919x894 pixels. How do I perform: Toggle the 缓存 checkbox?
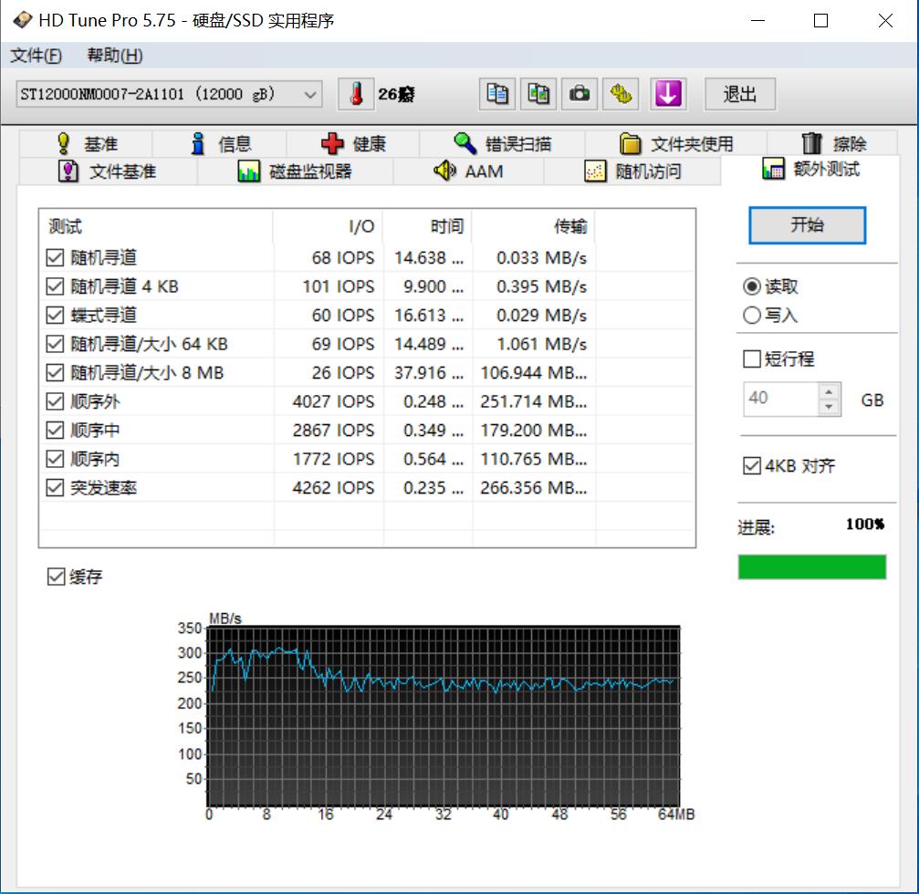(x=56, y=576)
